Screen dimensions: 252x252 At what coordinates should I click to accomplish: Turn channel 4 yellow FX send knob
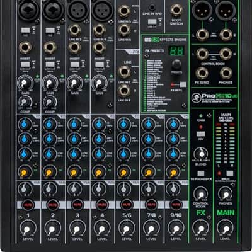coord(98,172)
